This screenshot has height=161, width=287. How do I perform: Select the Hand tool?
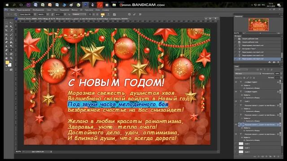(6, 58)
